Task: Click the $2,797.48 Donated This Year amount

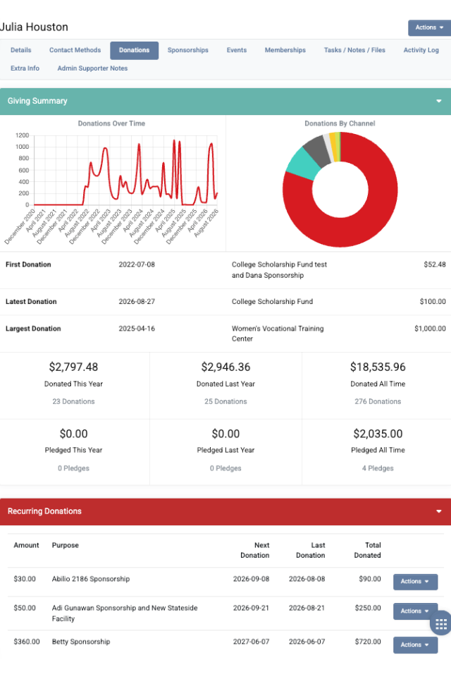Action: [73, 367]
